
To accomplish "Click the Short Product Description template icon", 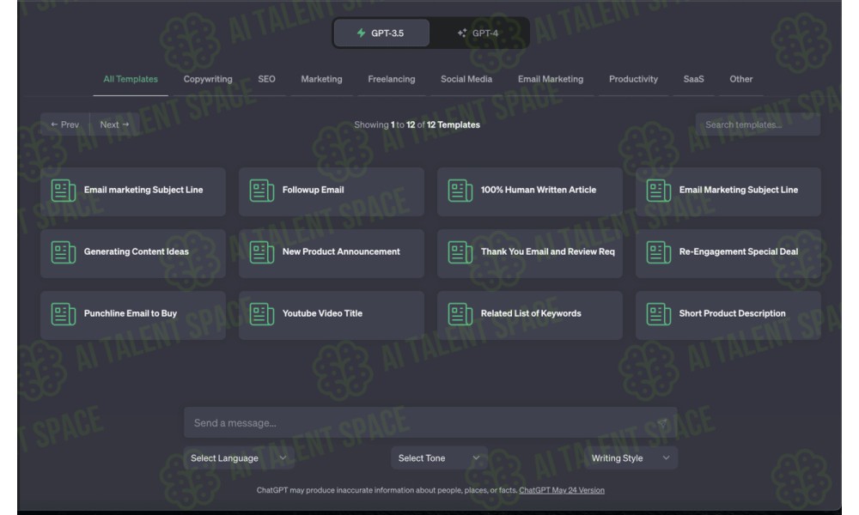I will click(x=659, y=314).
